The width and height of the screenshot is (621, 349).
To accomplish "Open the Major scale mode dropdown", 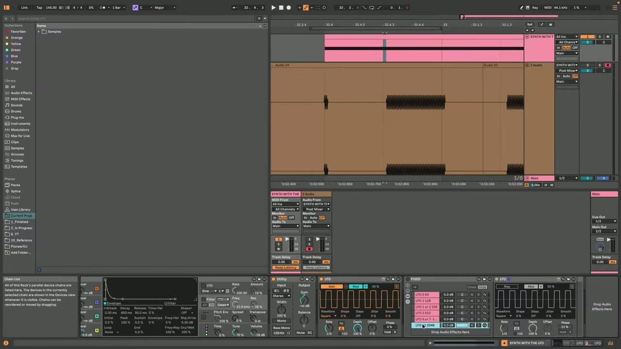I will [165, 8].
